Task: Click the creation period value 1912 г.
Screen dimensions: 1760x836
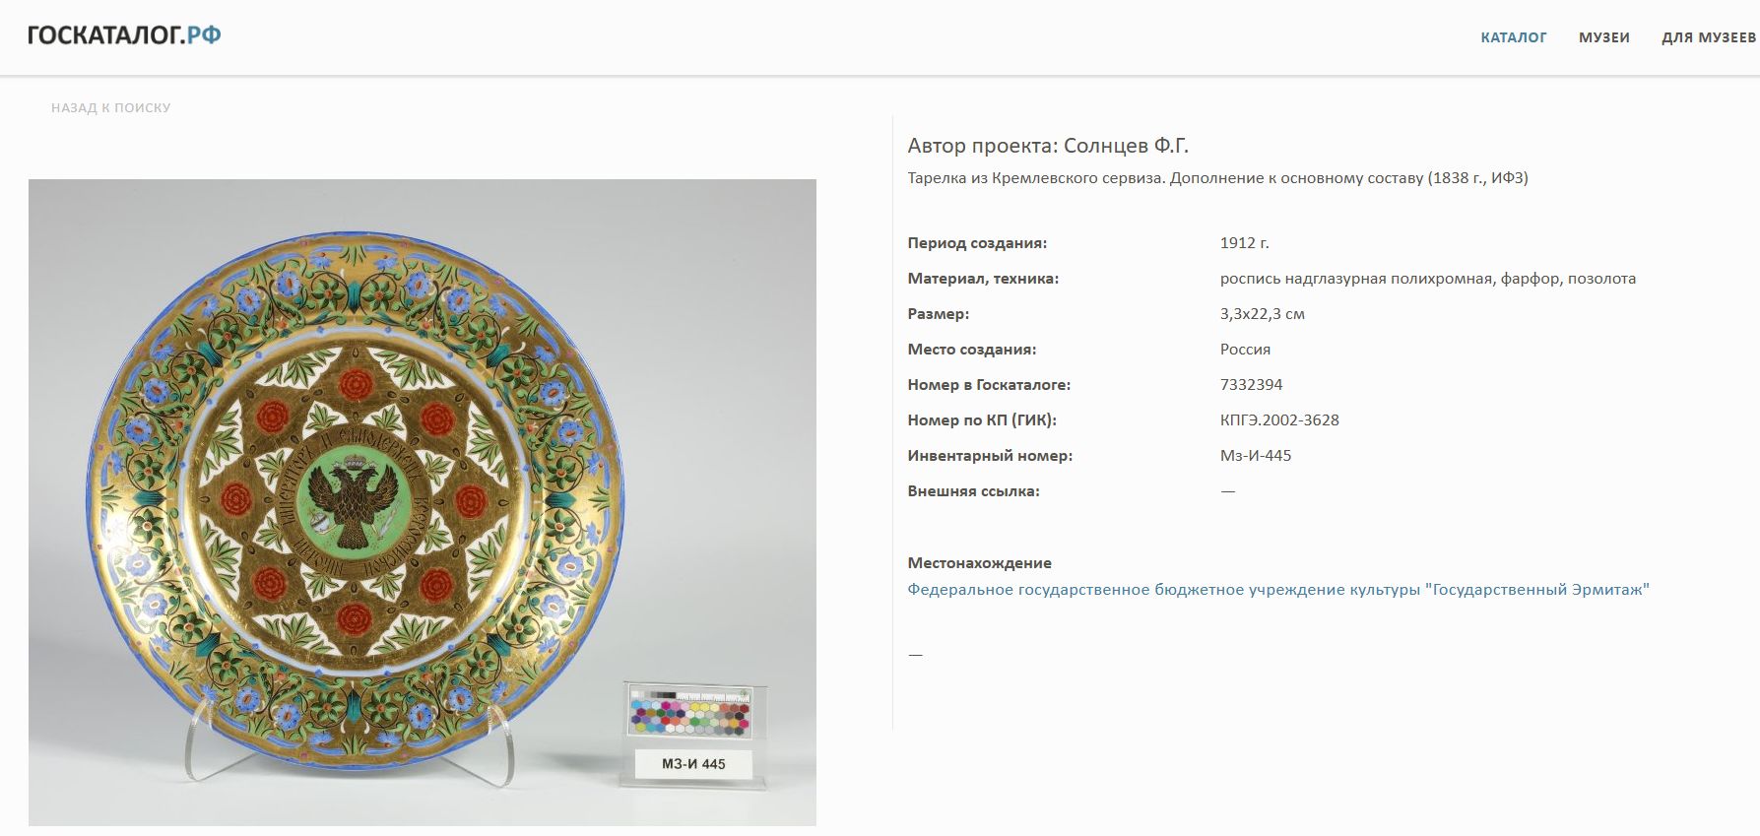Action: (1244, 243)
